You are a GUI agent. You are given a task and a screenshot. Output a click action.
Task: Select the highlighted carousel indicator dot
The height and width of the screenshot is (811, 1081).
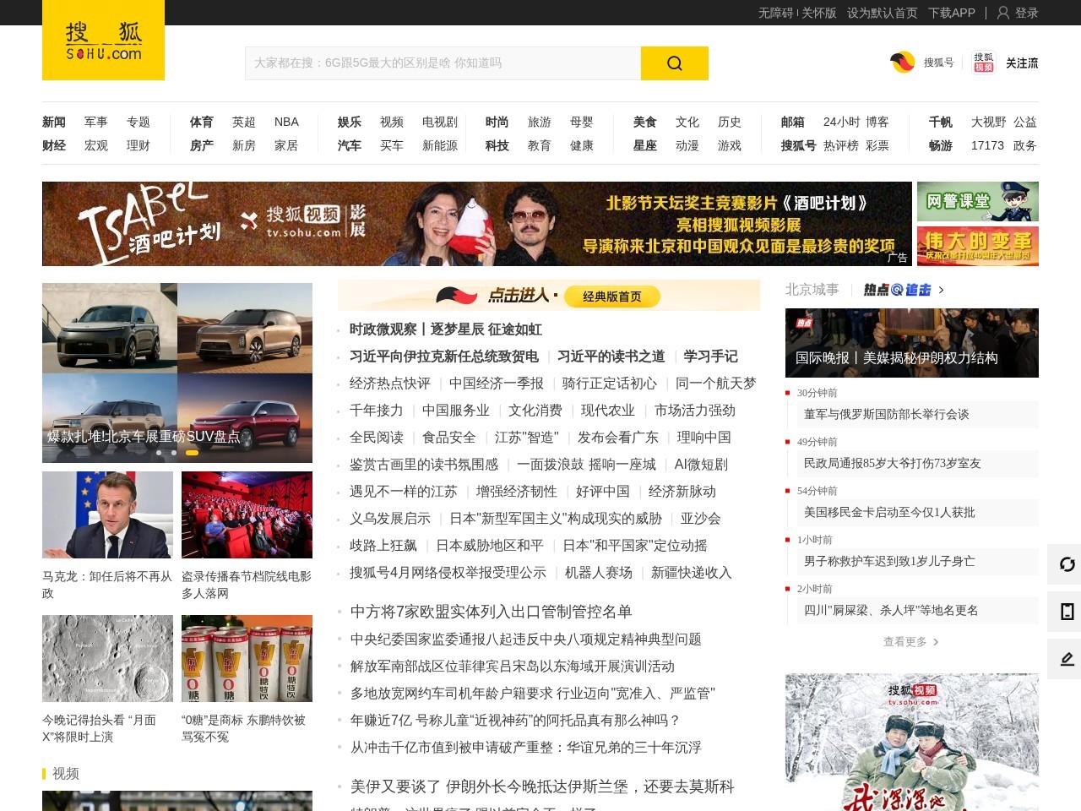coord(191,453)
